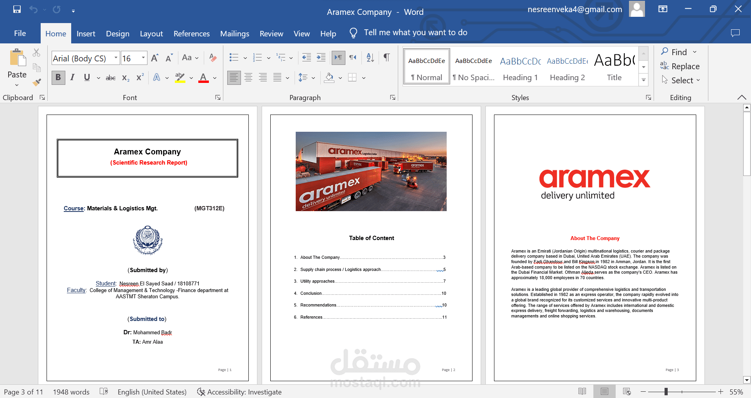
Task: Toggle right-to-left text direction
Action: coord(353,57)
